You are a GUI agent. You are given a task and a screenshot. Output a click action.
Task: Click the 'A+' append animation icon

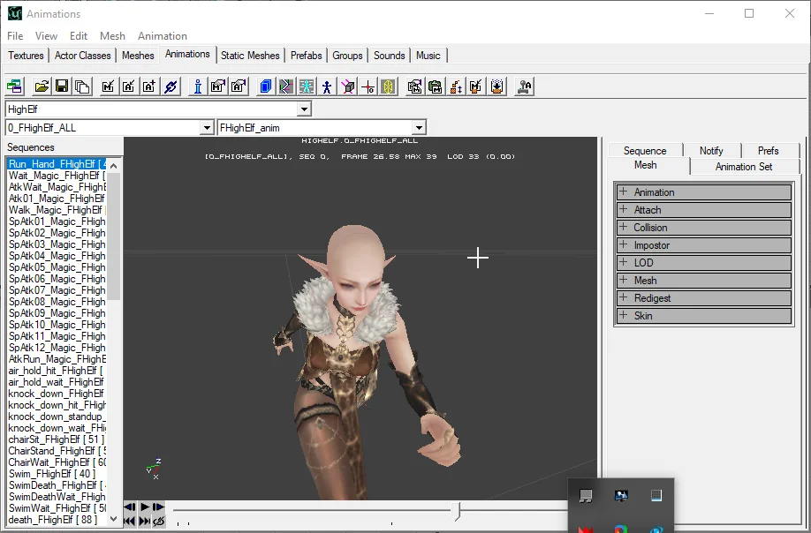[x=149, y=86]
